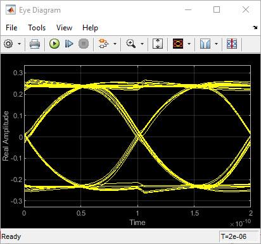
Task: Click the green Run button
Action: click(54, 44)
